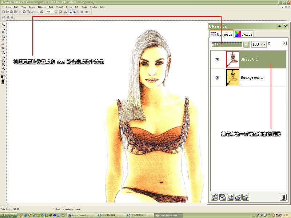This screenshot has height=218, width=291.
Task: Select the Crop tool in toolbox
Action: pos(3,32)
